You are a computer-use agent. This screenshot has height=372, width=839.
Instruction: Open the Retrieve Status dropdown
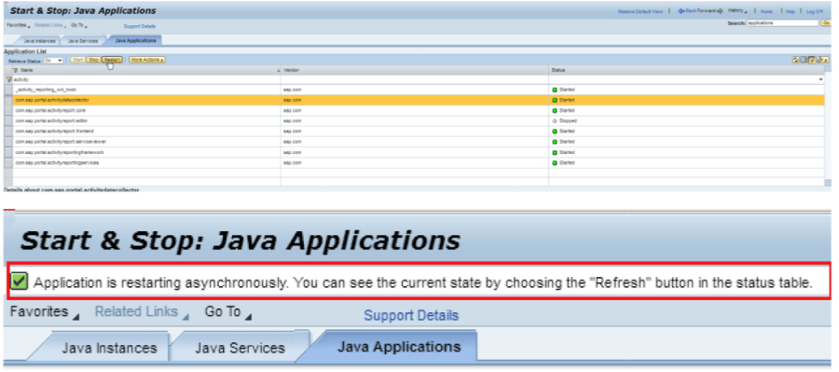pos(53,61)
